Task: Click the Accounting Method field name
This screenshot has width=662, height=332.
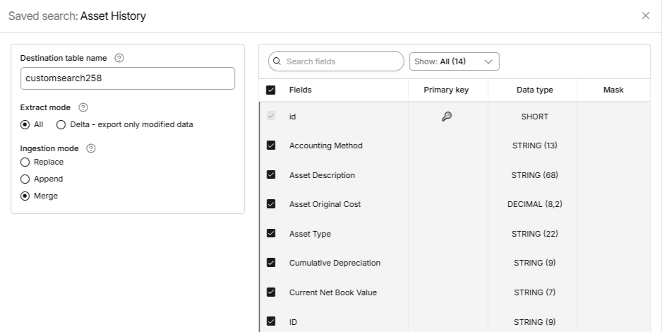Action: (326, 146)
